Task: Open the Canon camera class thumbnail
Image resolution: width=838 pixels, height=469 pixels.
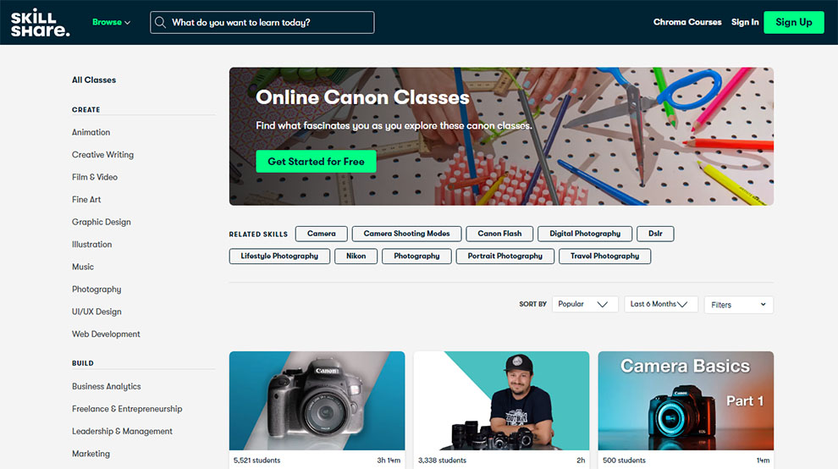Action: coord(317,400)
